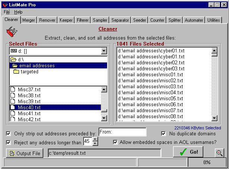Click the document icon next to Misc37.txt

[13, 89]
